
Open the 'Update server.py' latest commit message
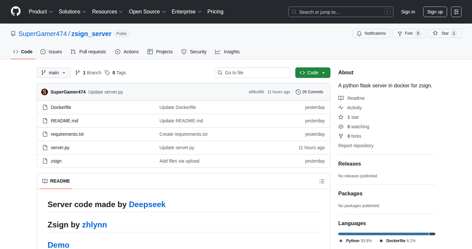106,92
